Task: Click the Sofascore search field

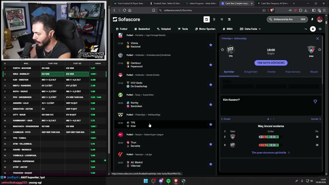Action: (287, 19)
